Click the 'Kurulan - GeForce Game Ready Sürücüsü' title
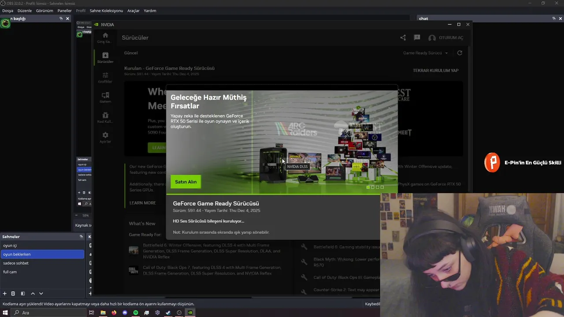 pos(169,68)
